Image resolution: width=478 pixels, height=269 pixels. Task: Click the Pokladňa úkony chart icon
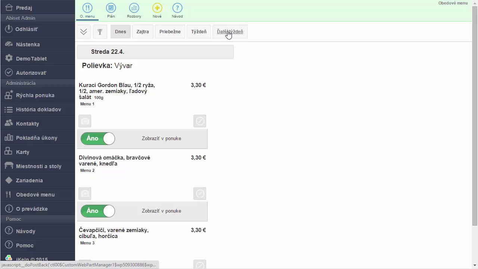pyautogui.click(x=9, y=137)
